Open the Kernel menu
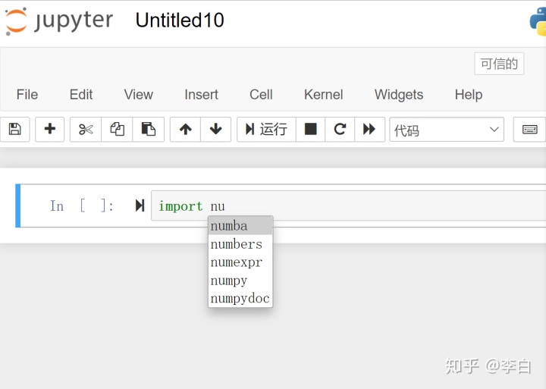The width and height of the screenshot is (546, 389). point(324,94)
